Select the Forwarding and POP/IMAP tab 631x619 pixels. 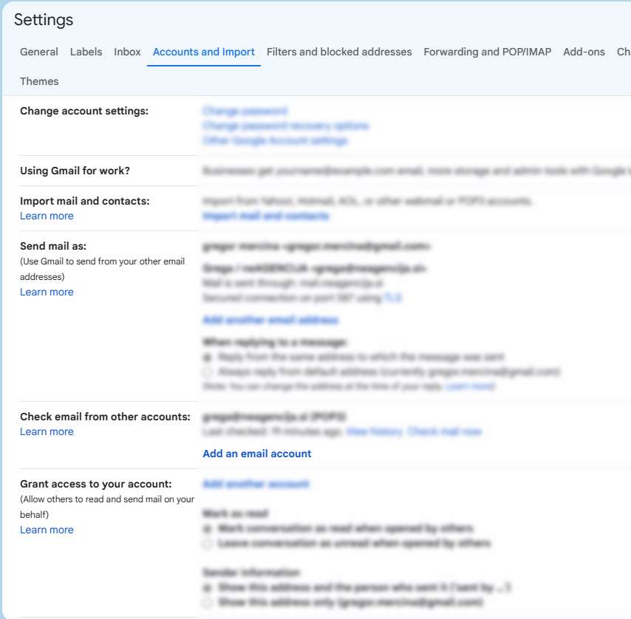[x=487, y=52]
